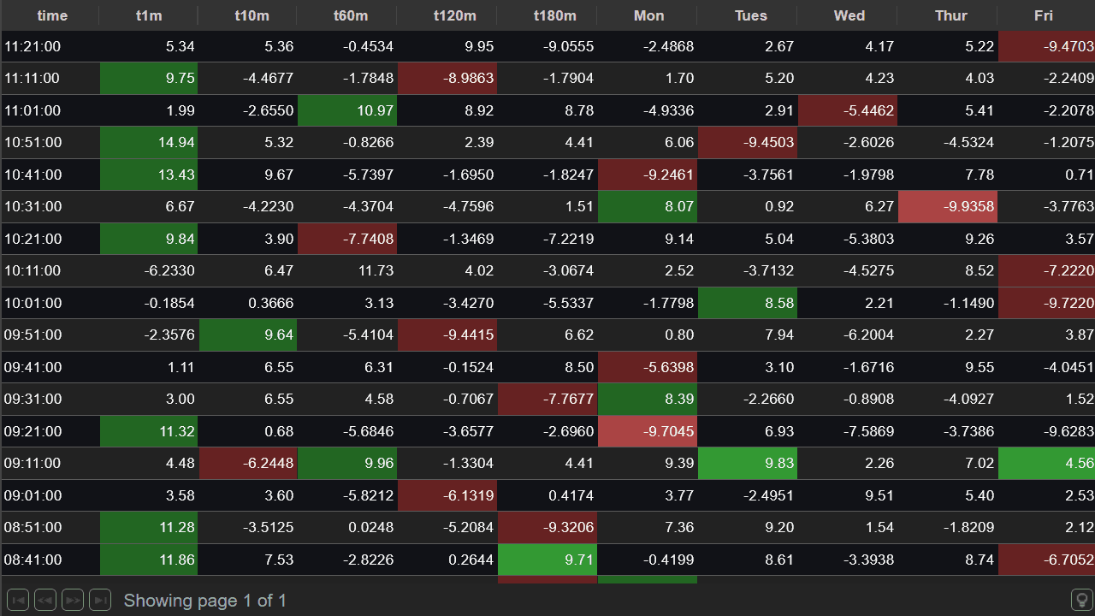Click the red -5.4462 cell under Wed
Image resolution: width=1095 pixels, height=616 pixels.
tap(847, 110)
